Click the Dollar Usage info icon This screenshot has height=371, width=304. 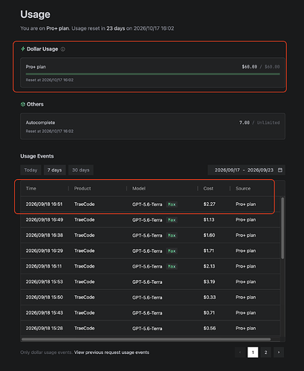click(63, 49)
